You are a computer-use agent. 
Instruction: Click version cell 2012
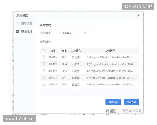[x=64, y=57]
